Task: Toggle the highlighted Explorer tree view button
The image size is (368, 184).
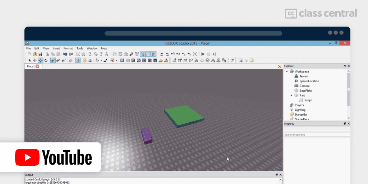Action: [142, 54]
